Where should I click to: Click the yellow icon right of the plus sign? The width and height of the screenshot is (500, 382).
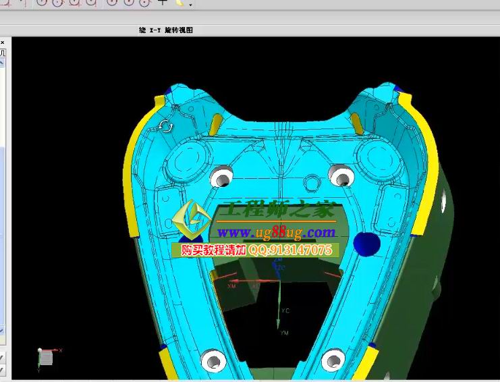(x=179, y=3)
